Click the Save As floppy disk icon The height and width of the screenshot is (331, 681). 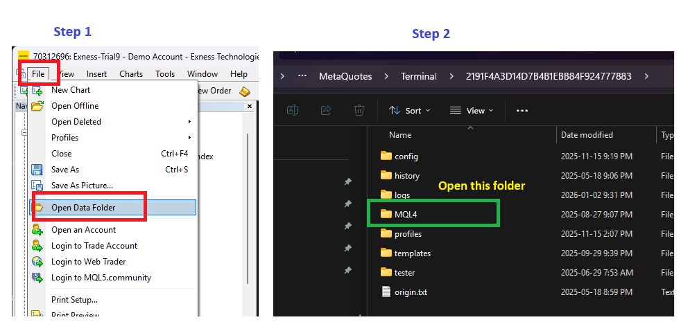(x=37, y=170)
